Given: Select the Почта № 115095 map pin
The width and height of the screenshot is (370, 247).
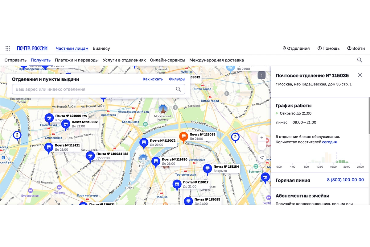Looking at the screenshot, I should [x=188, y=202].
